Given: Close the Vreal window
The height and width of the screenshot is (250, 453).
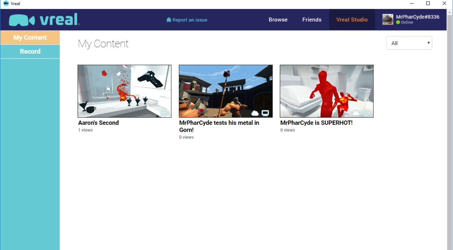Looking at the screenshot, I should coord(444,3).
